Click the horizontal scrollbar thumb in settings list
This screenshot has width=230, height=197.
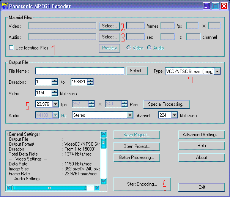click(x=50, y=188)
